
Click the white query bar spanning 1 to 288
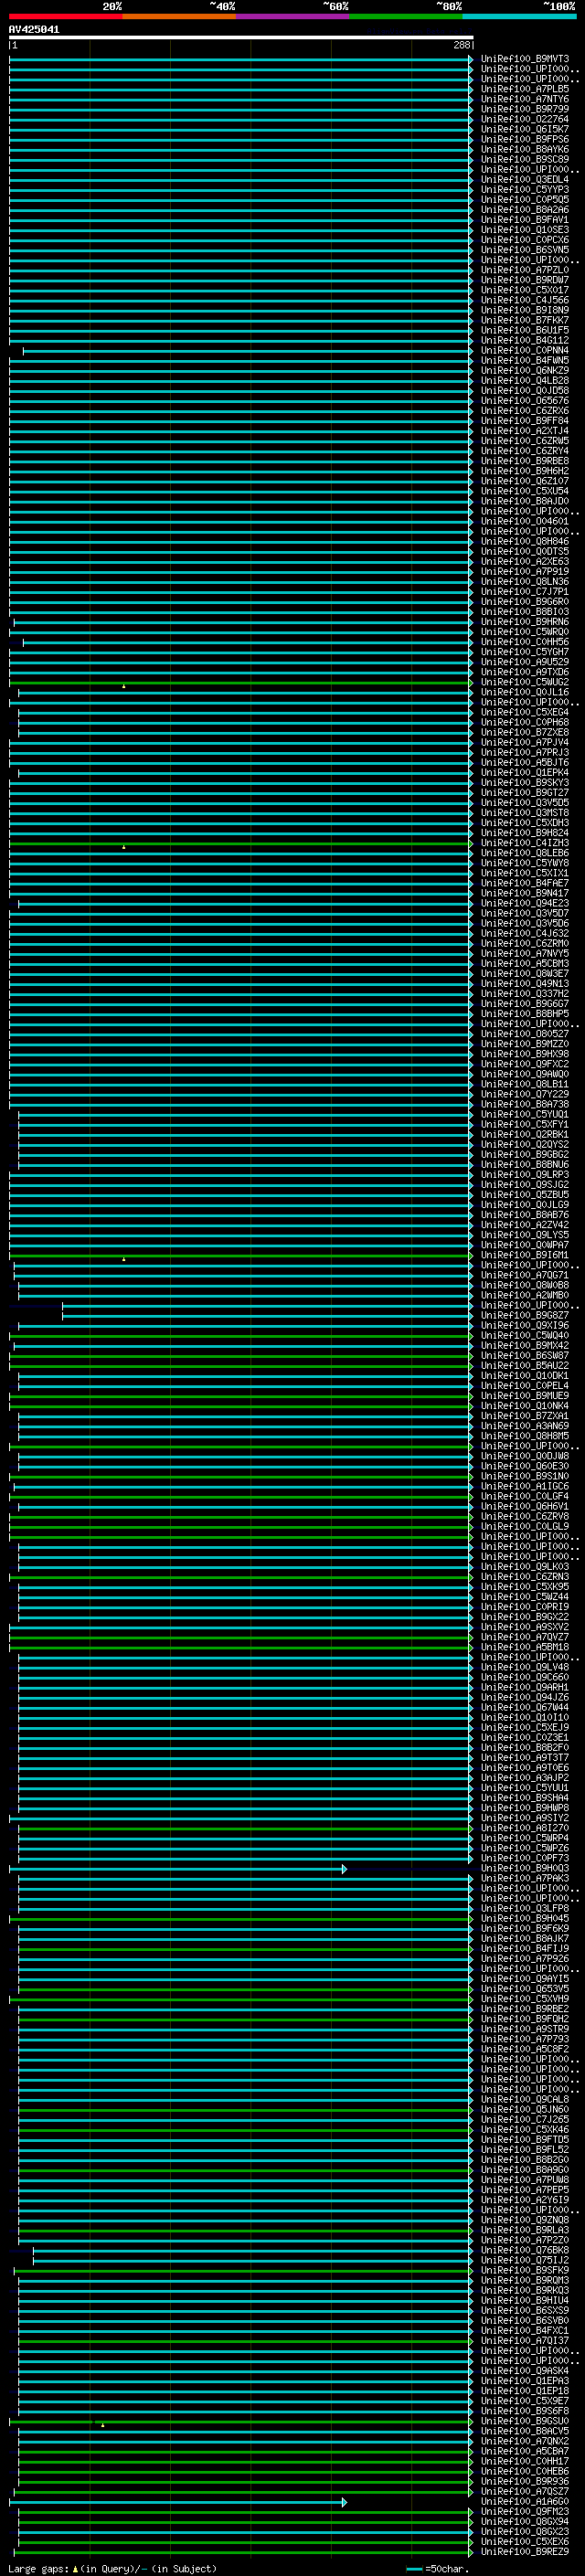(240, 38)
